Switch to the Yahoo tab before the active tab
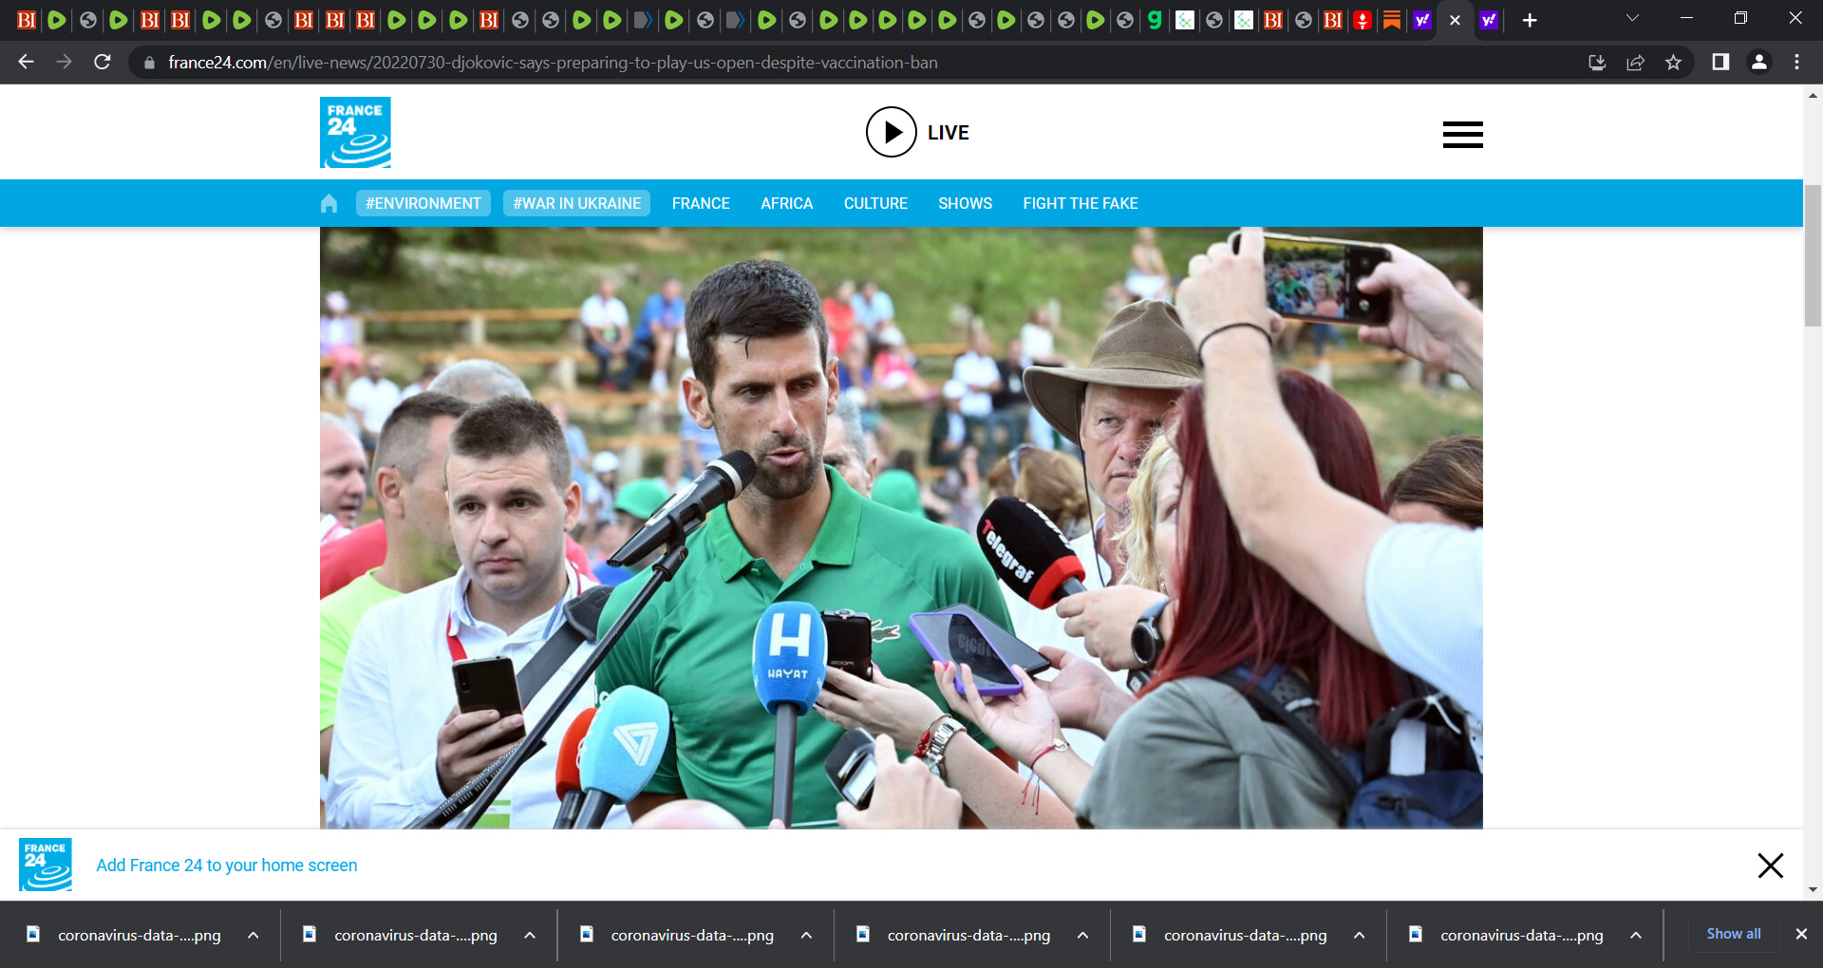The width and height of the screenshot is (1823, 968). pyautogui.click(x=1421, y=20)
